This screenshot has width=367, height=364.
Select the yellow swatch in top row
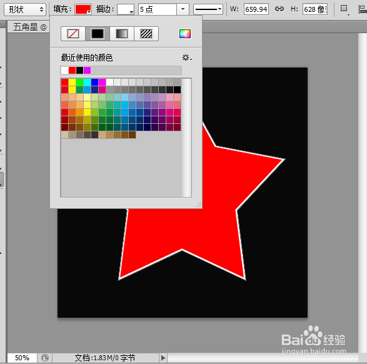pyautogui.click(x=72, y=82)
